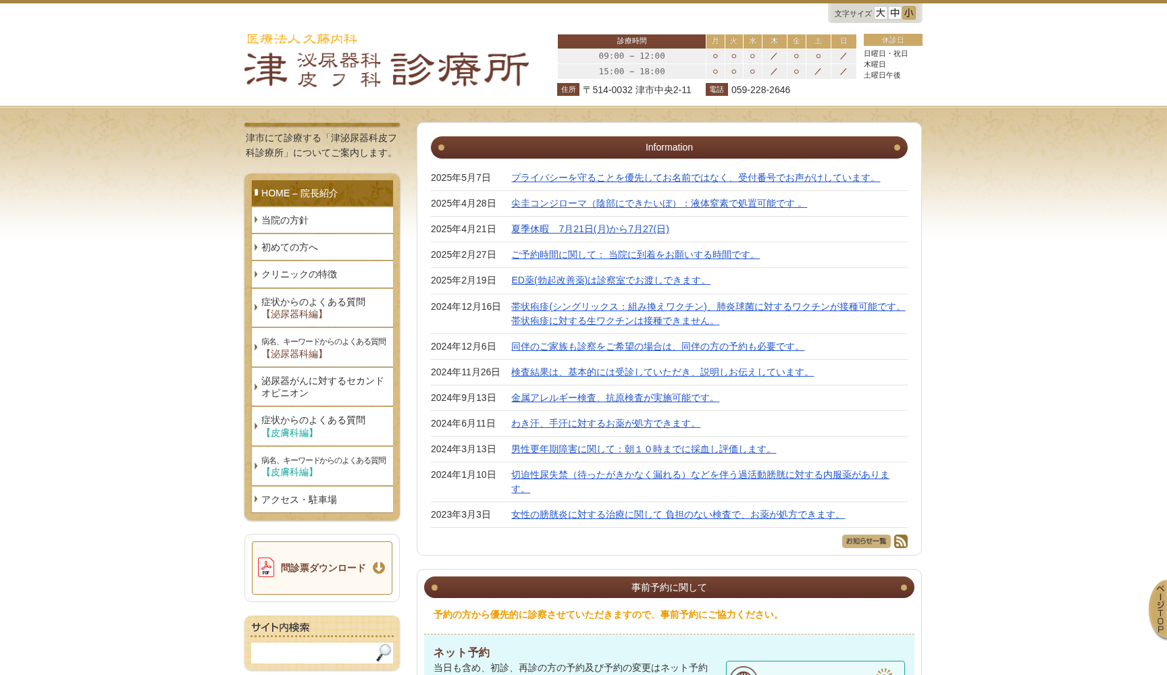Click the PDF icon on 問診票ダウンロード
The image size is (1167, 675).
[x=267, y=568]
